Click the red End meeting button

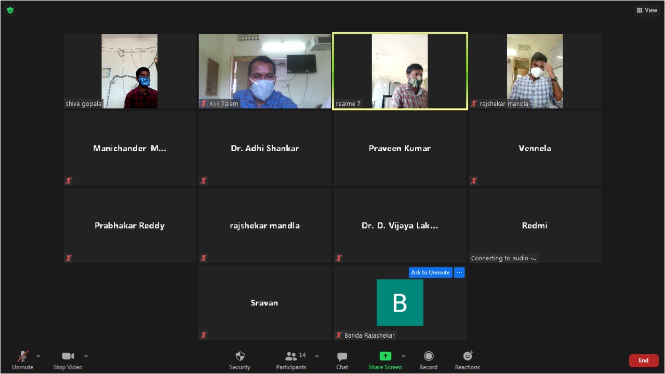[644, 360]
